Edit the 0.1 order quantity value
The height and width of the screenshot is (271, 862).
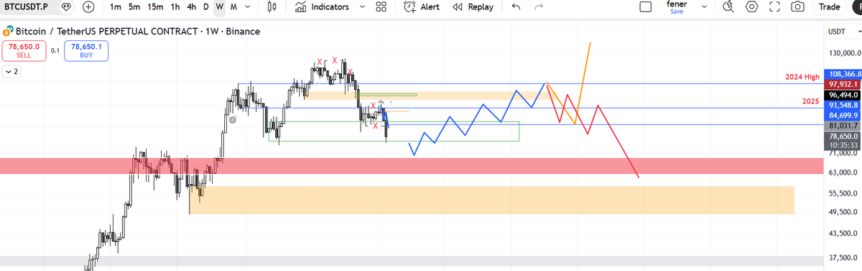click(x=55, y=51)
